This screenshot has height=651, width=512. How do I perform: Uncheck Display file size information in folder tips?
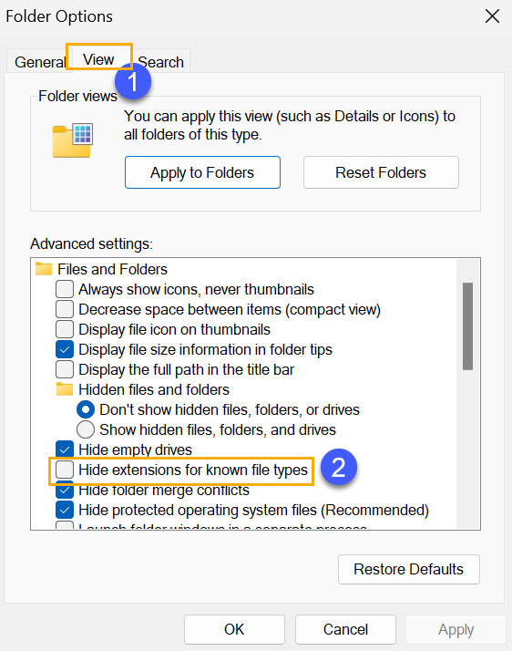pyautogui.click(x=65, y=349)
